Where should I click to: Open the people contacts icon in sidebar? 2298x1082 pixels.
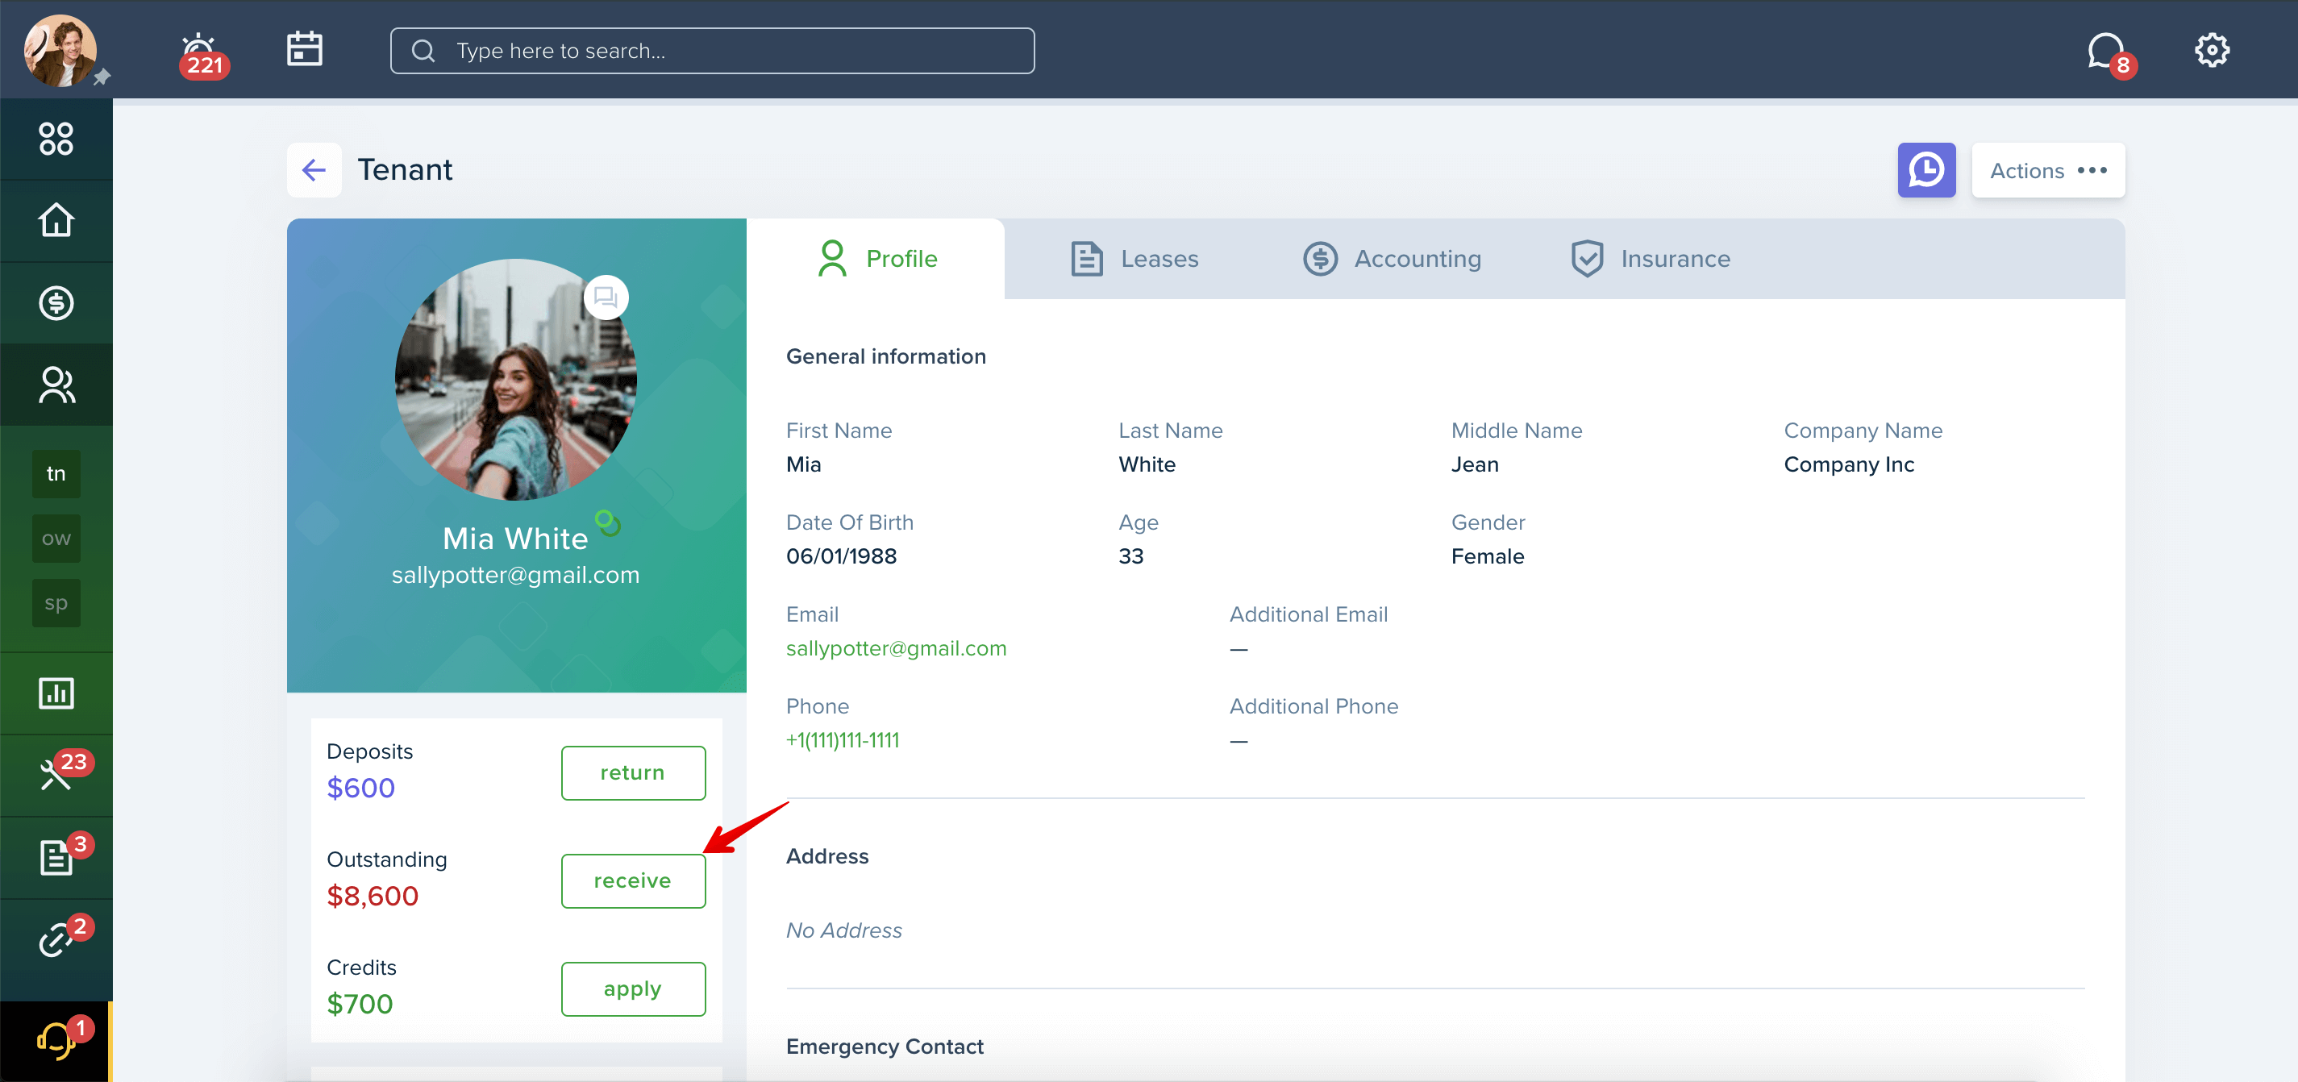click(56, 385)
